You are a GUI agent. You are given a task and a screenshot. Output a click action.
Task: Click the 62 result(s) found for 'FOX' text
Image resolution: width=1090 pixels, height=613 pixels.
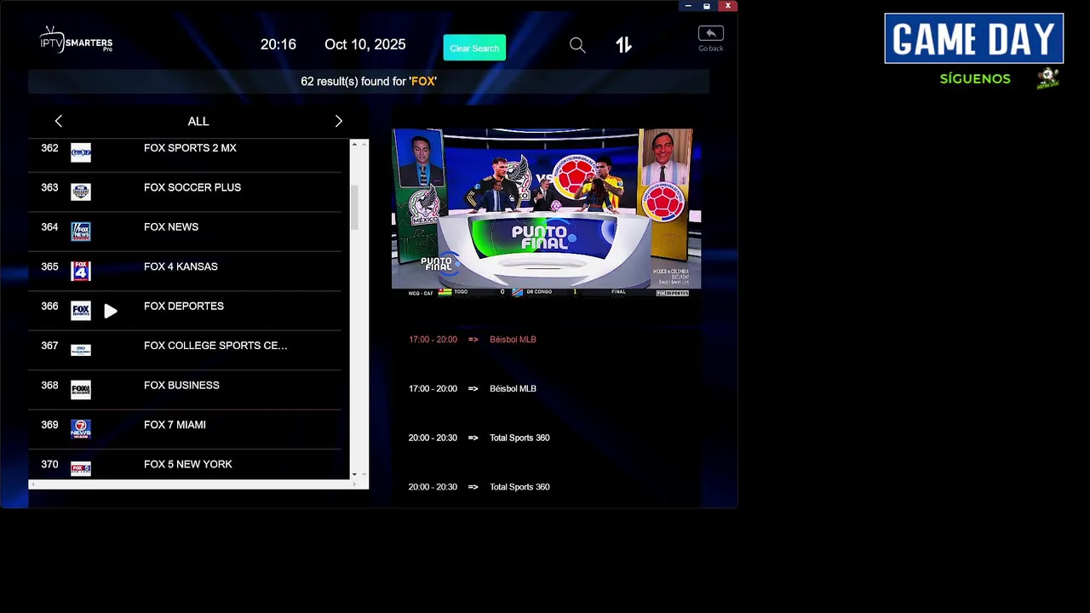pyautogui.click(x=369, y=82)
